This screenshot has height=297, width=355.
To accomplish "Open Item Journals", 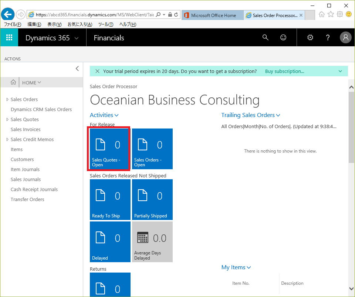I will pos(25,169).
